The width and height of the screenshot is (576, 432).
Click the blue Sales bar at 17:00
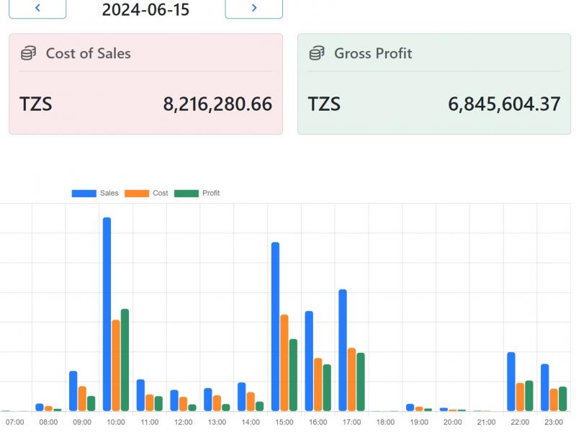[343, 350]
